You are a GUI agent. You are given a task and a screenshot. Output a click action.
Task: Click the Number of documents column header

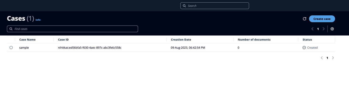click(254, 40)
